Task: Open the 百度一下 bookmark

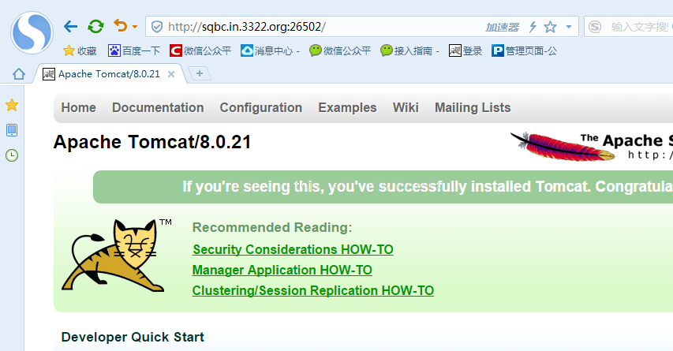Action: (x=134, y=50)
